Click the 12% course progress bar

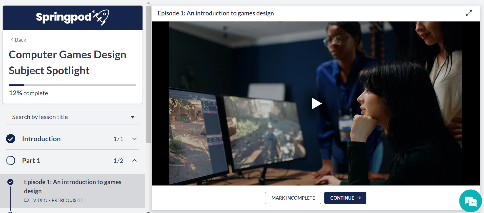(72, 85)
